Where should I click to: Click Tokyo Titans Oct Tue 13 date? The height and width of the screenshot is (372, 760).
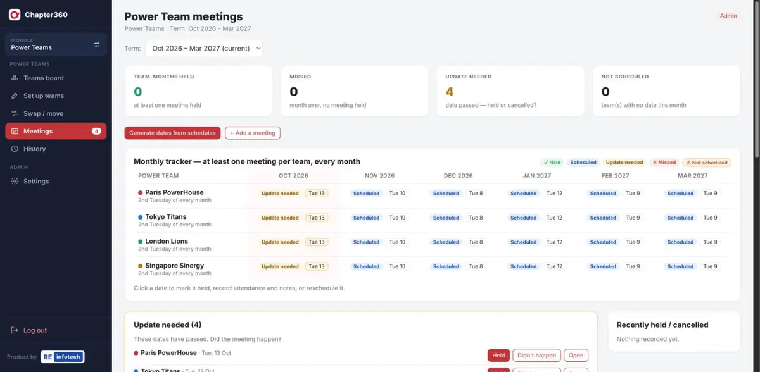pyautogui.click(x=317, y=218)
